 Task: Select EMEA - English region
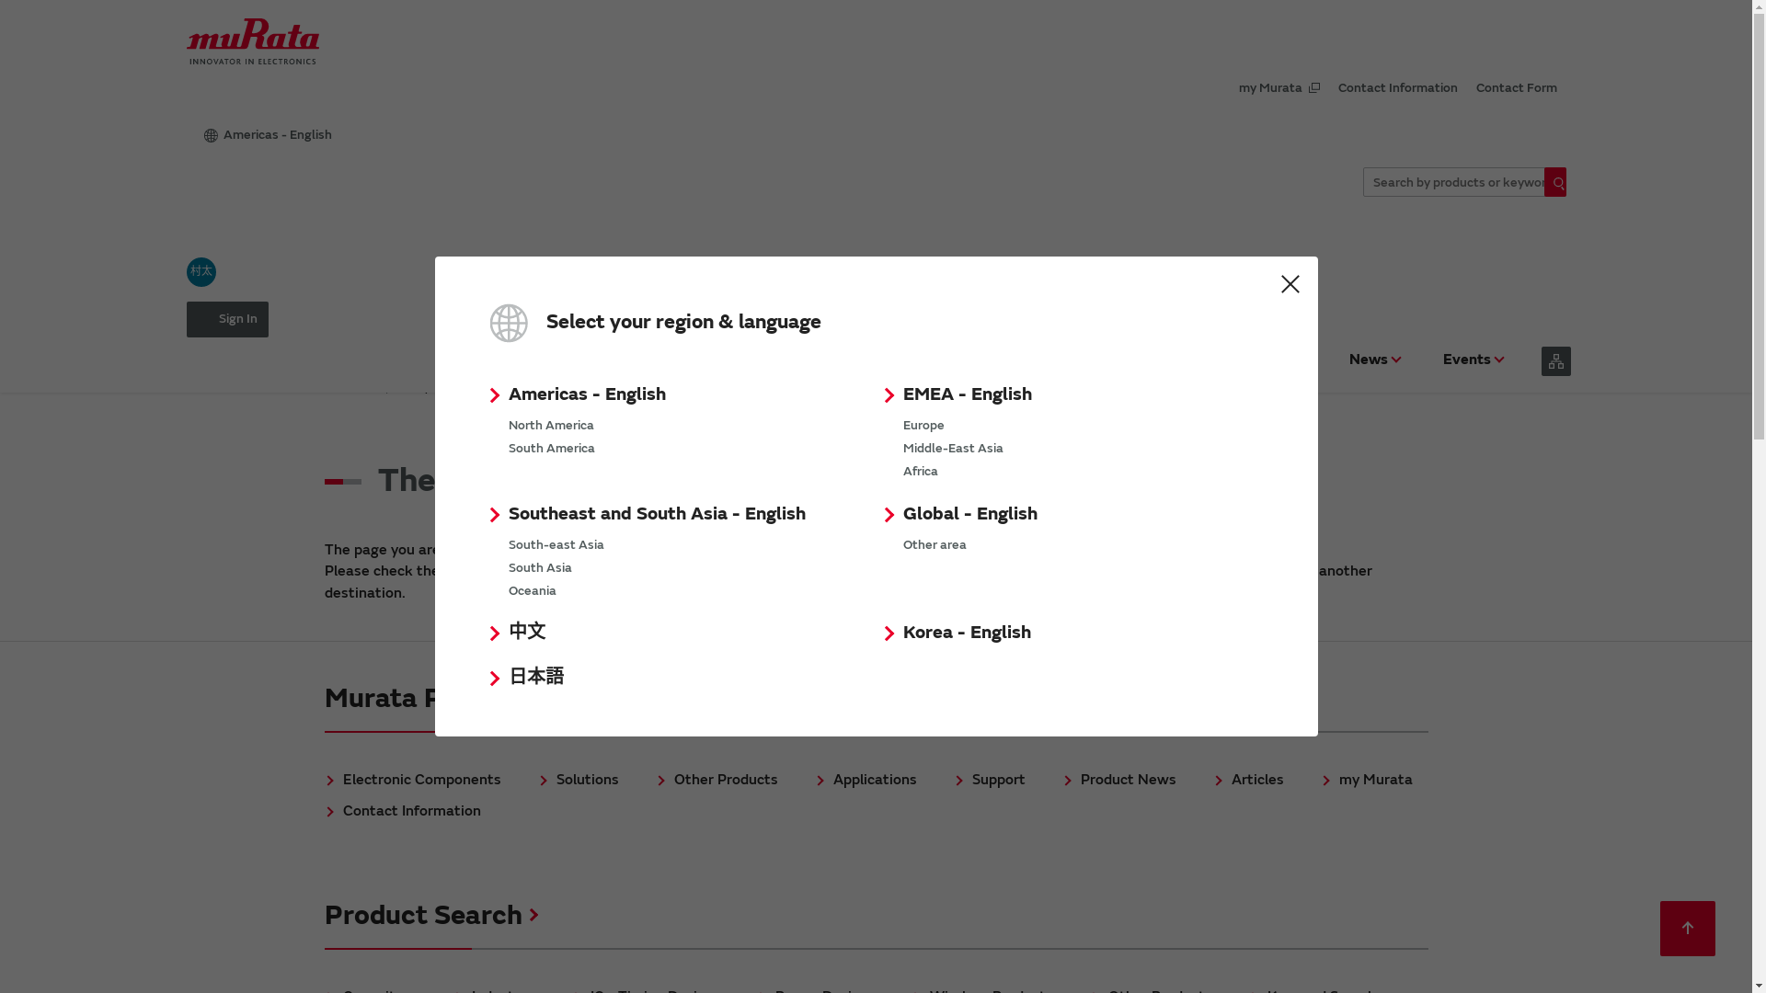pyautogui.click(x=967, y=395)
